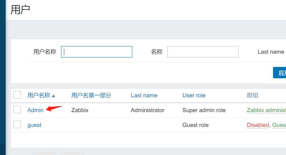The height and width of the screenshot is (155, 286).
Task: Focus the 用户名称 filter input field
Action: pyautogui.click(x=96, y=52)
